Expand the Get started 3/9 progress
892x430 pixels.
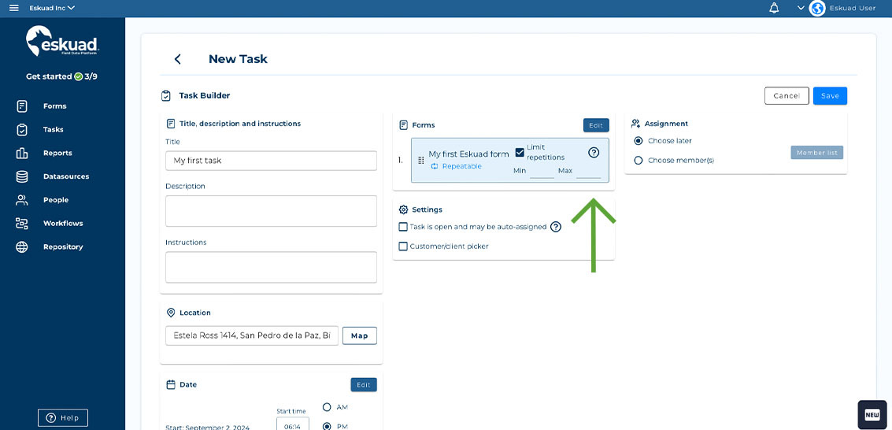(x=61, y=76)
